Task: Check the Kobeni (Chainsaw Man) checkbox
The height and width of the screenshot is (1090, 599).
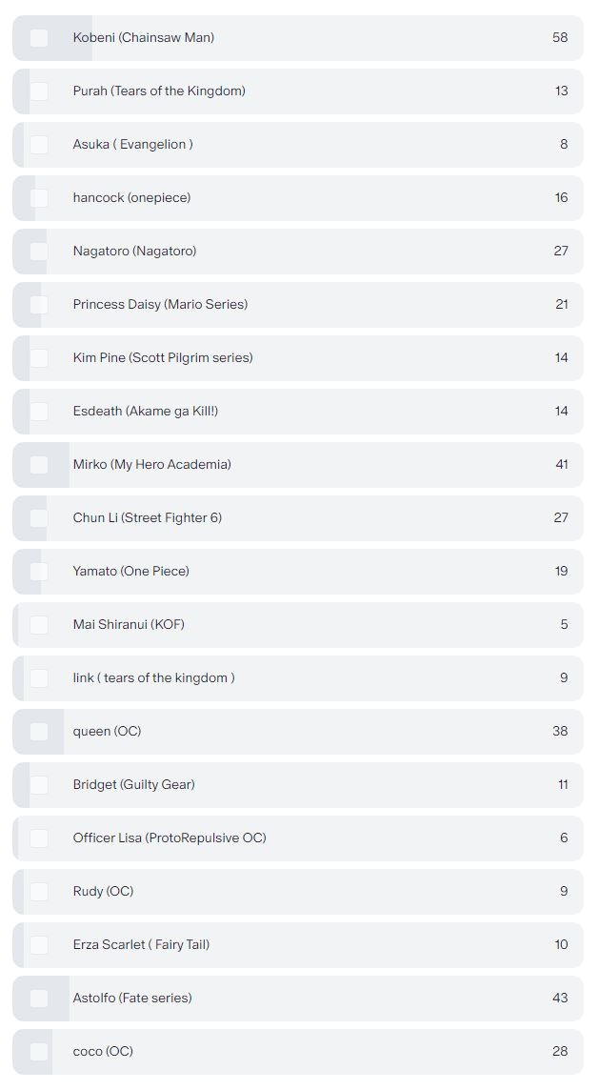Action: click(39, 37)
